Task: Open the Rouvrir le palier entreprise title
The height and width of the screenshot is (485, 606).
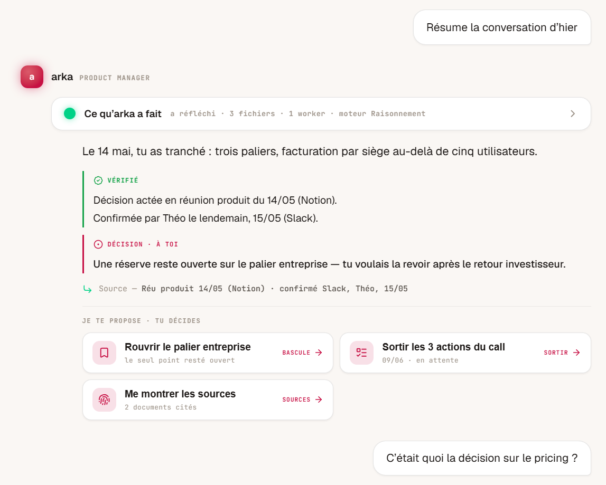Action: (x=188, y=347)
